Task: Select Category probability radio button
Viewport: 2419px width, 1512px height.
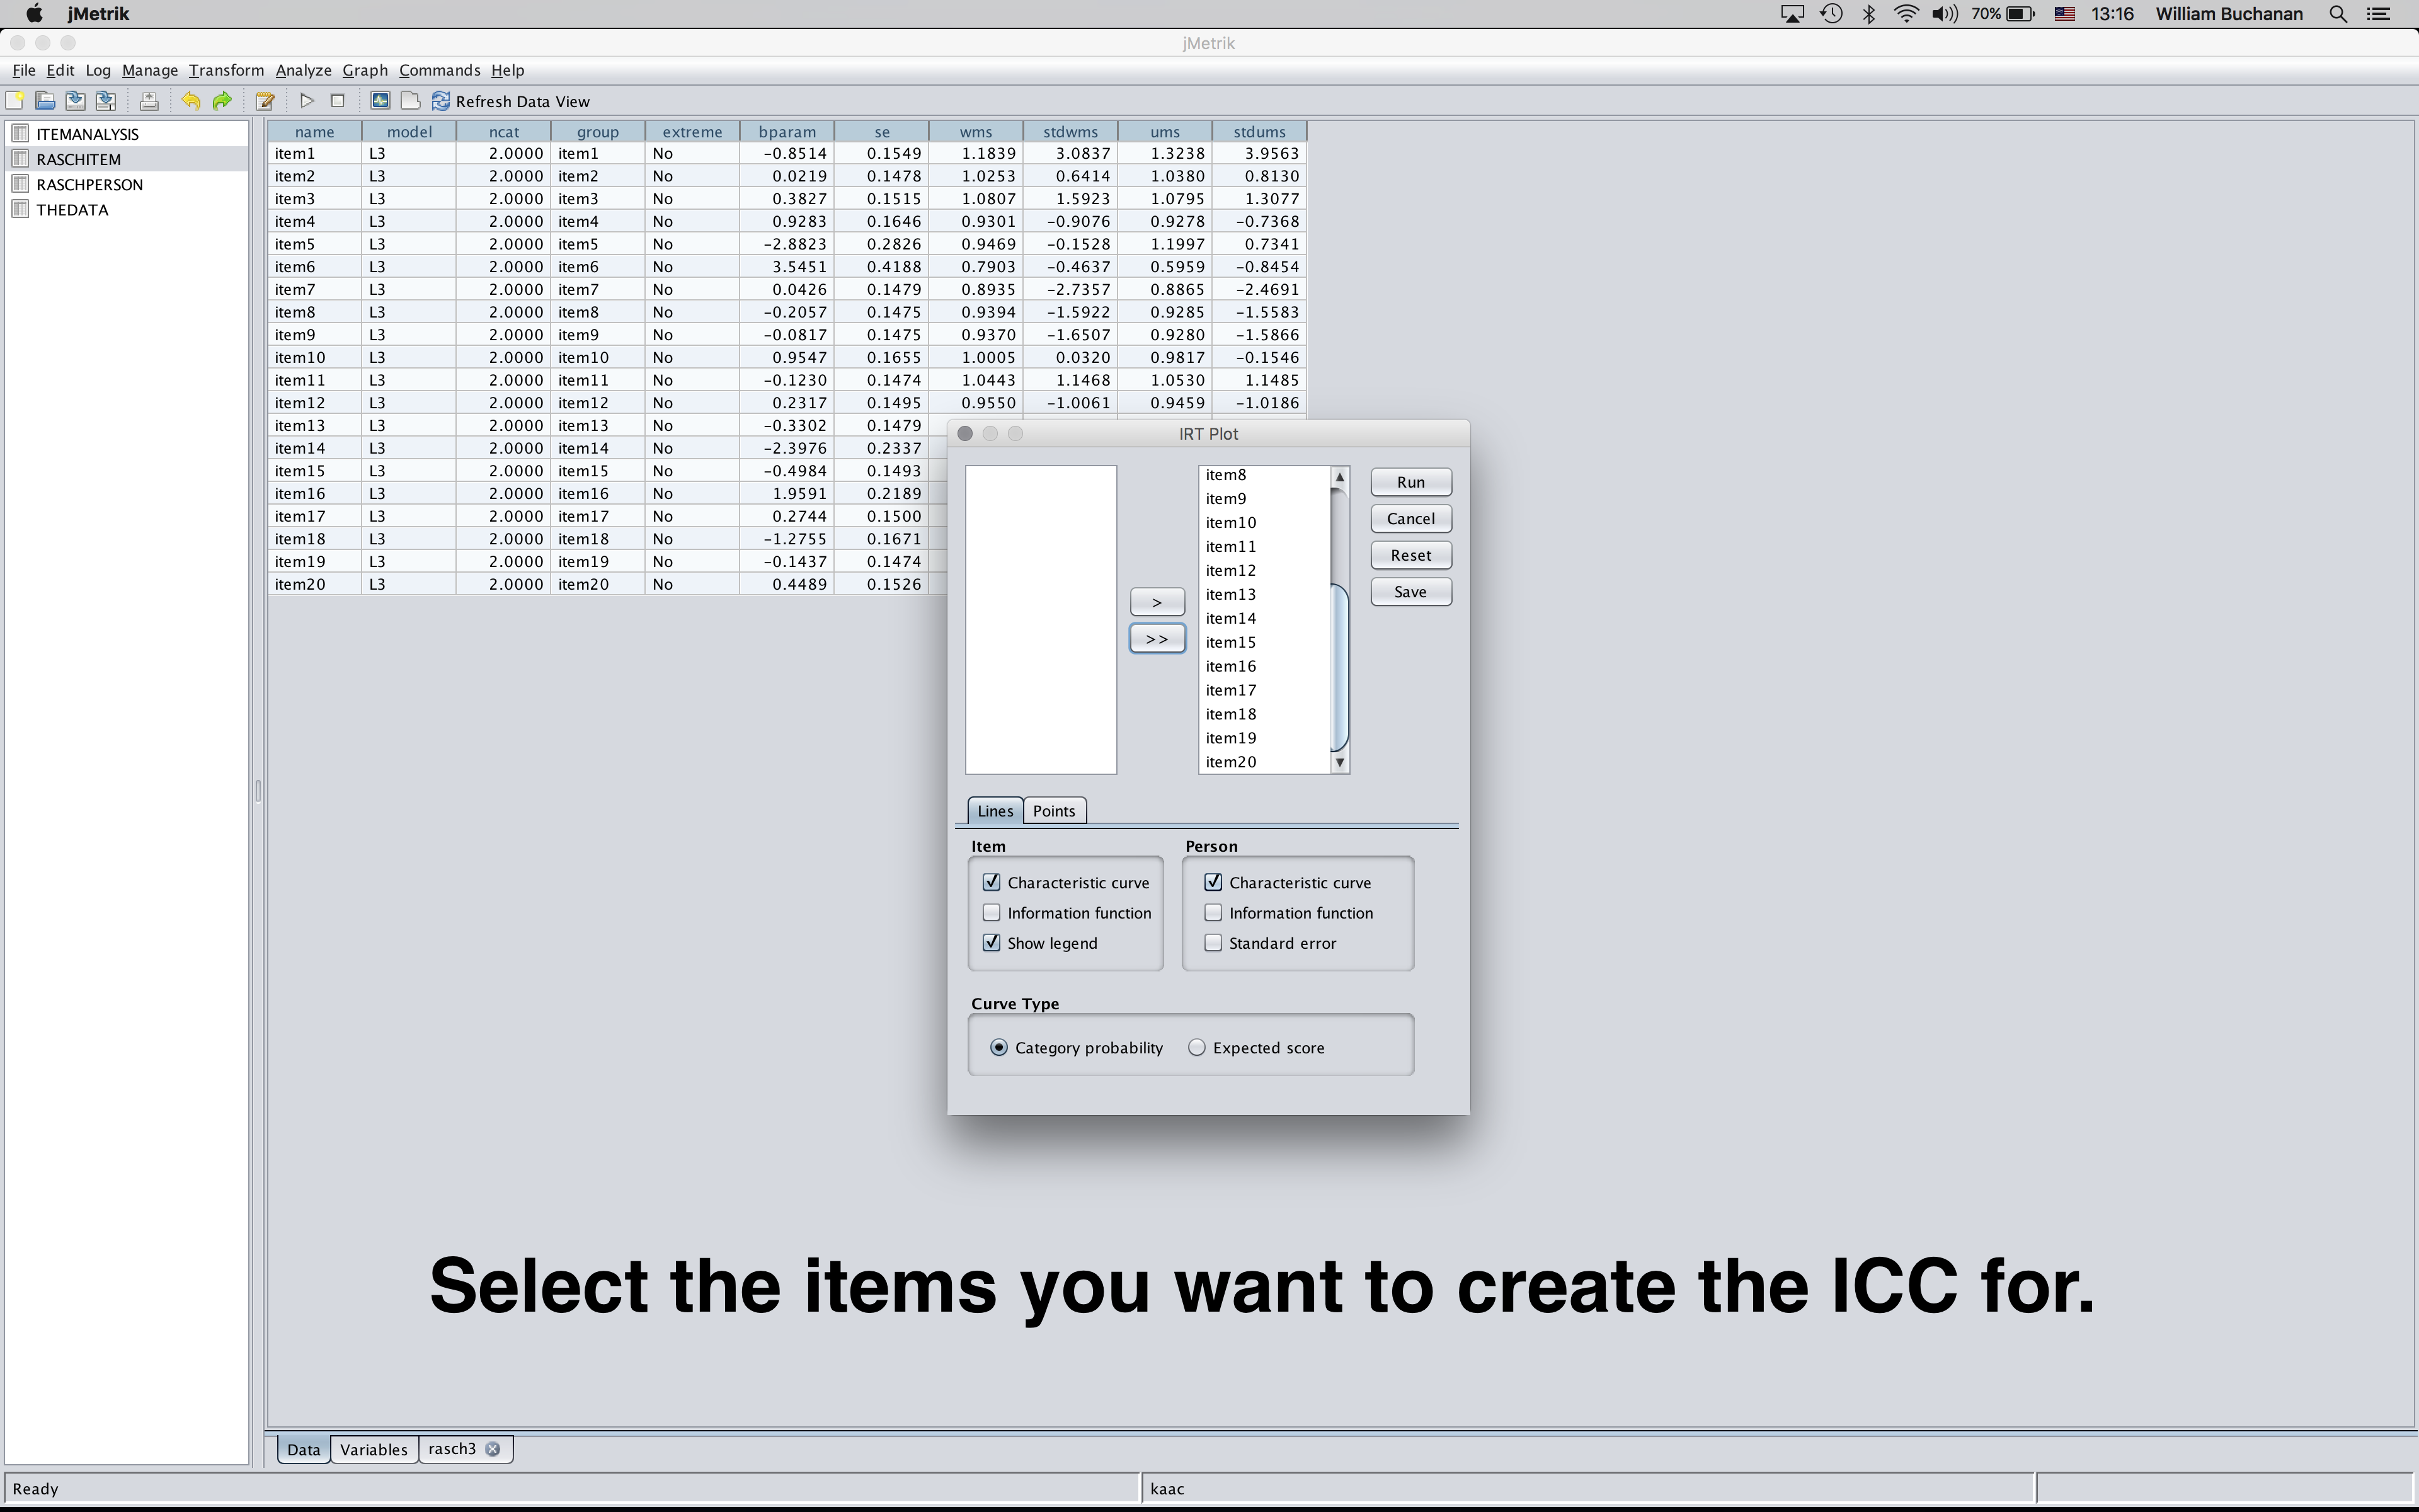Action: (x=998, y=1048)
